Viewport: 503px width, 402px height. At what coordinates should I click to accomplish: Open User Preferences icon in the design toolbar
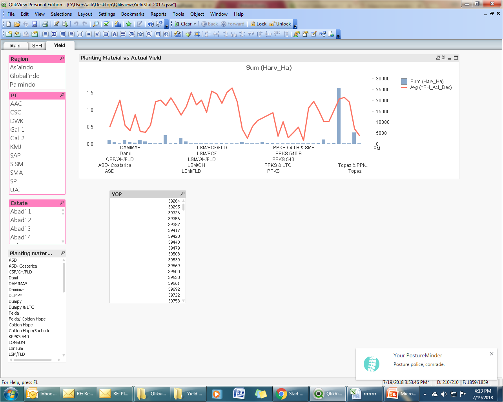click(x=296, y=34)
